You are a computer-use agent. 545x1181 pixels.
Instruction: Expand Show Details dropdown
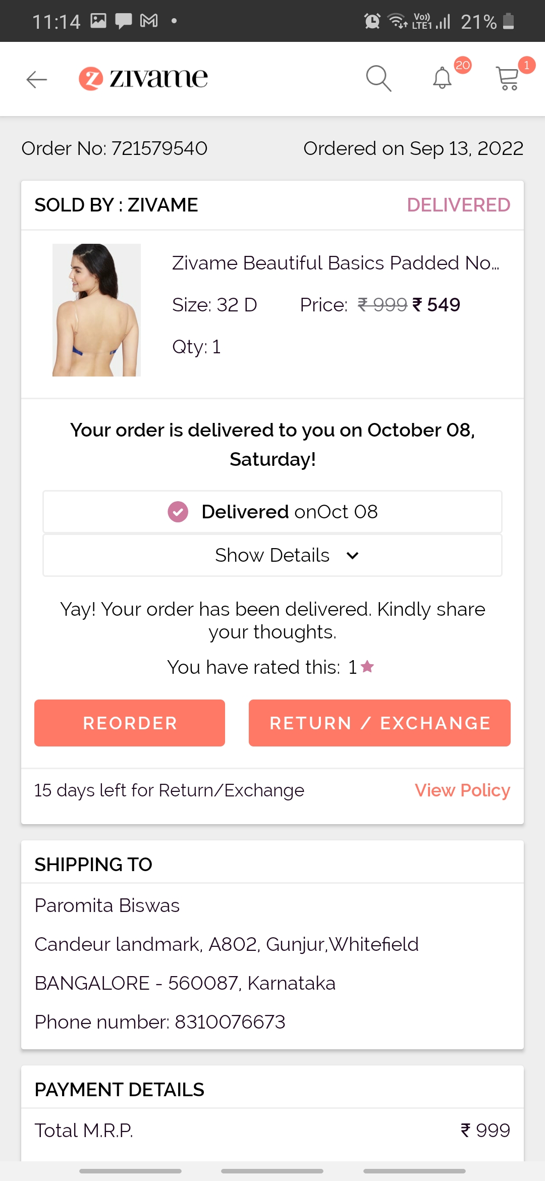[x=272, y=555]
